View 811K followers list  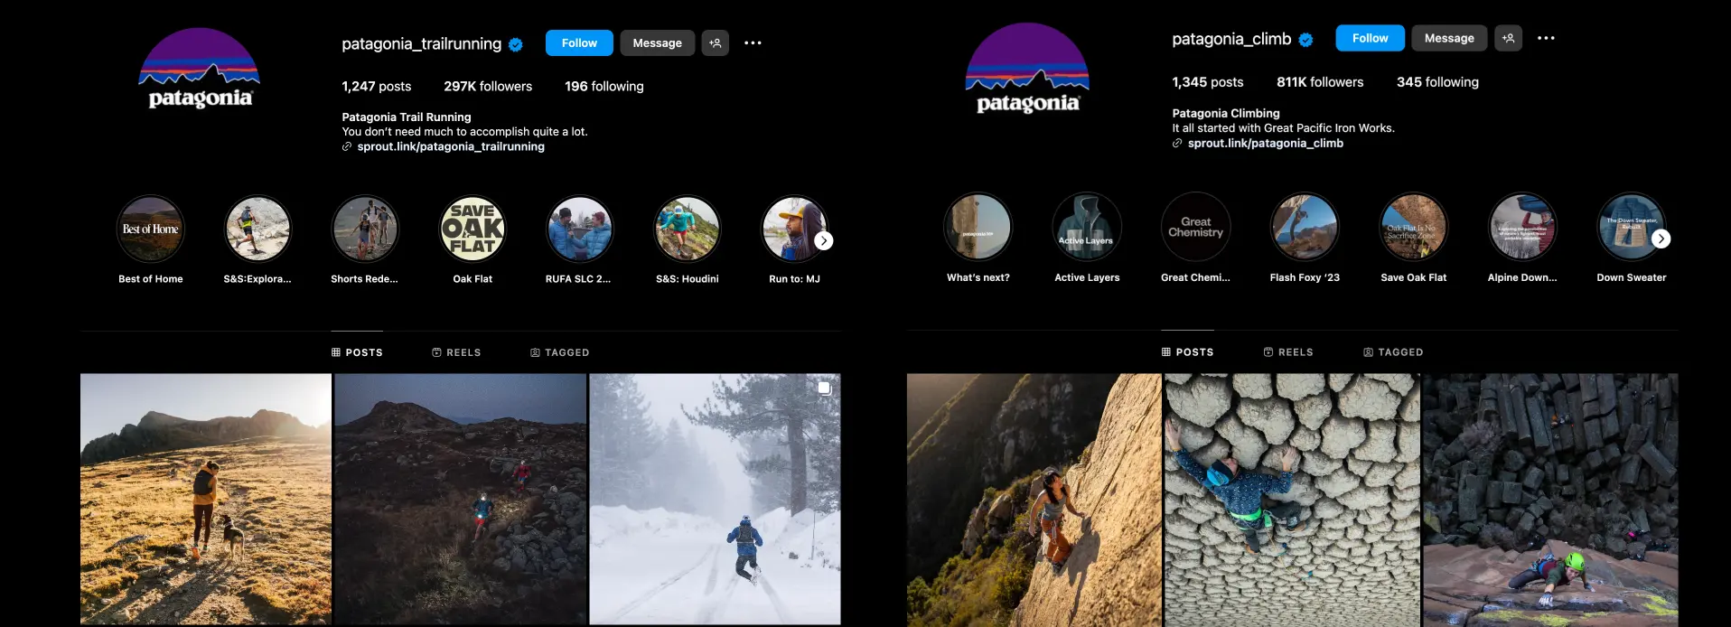point(1320,81)
